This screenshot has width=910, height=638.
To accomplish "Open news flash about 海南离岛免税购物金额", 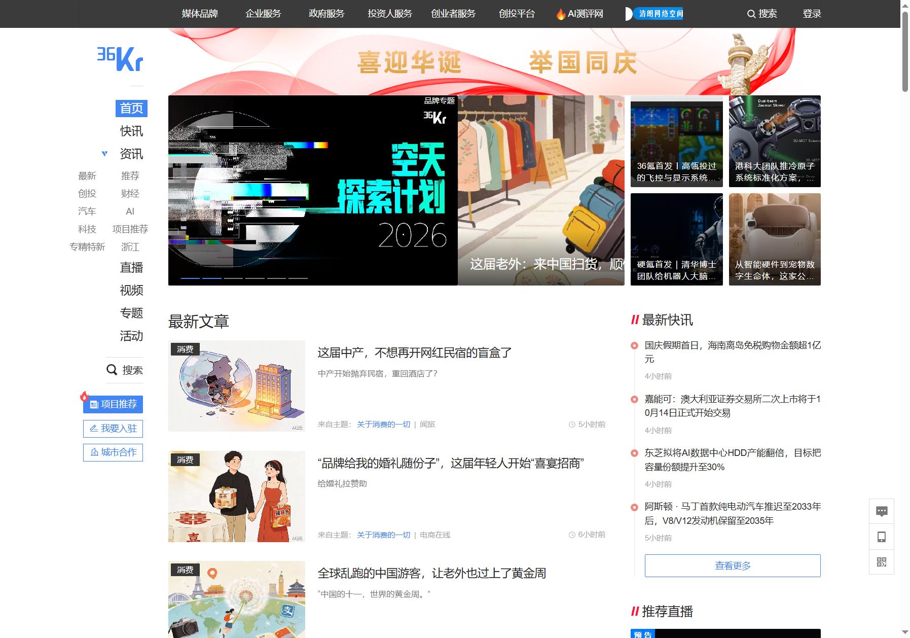I will pyautogui.click(x=733, y=352).
